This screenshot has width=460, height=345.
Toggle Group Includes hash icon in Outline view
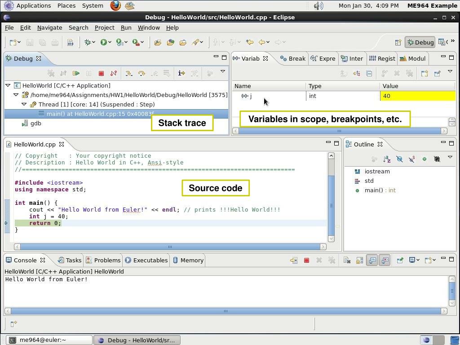(x=437, y=159)
